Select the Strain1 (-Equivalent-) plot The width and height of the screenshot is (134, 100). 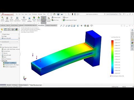[x=10, y=67]
